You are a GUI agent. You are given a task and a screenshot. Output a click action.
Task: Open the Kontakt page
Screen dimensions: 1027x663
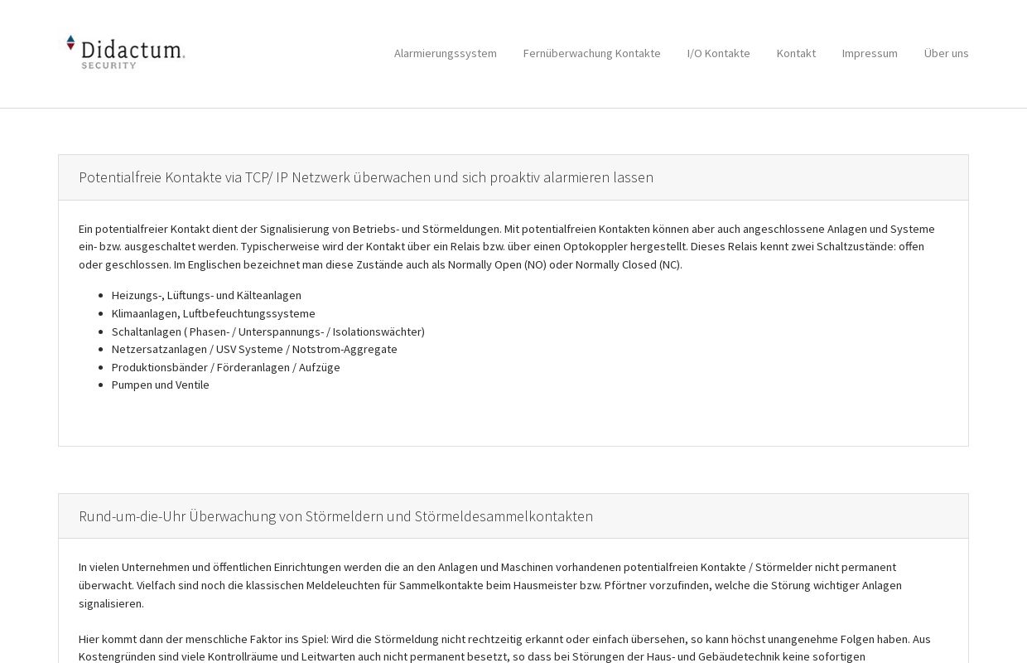(796, 53)
